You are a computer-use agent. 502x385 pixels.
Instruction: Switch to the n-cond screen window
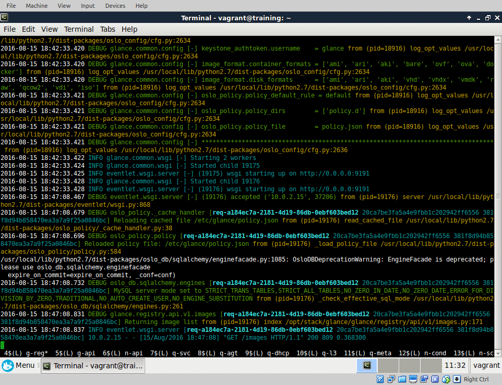(436, 353)
